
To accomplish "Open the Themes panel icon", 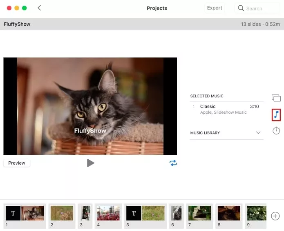I will click(x=276, y=98).
